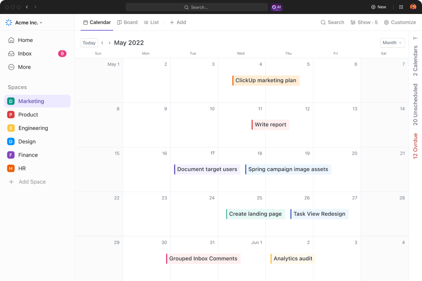This screenshot has width=422, height=281.
Task: Click the Marketing space D icon
Action: coord(11,101)
